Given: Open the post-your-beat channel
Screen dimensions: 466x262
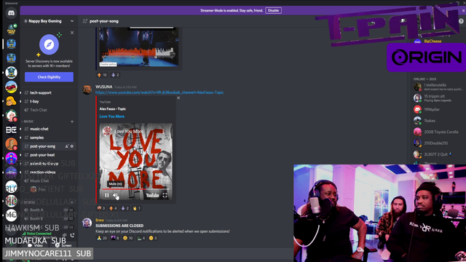Looking at the screenshot, I should 42,155.
